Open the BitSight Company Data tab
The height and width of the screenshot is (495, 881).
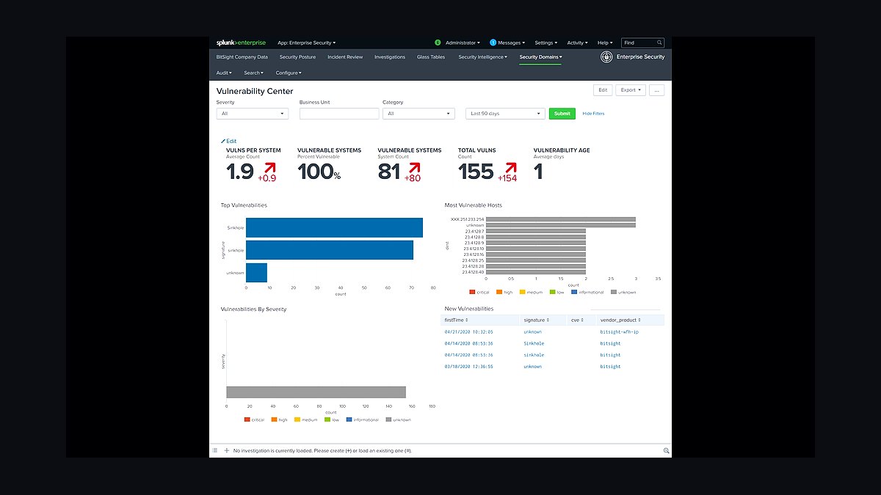(x=242, y=56)
